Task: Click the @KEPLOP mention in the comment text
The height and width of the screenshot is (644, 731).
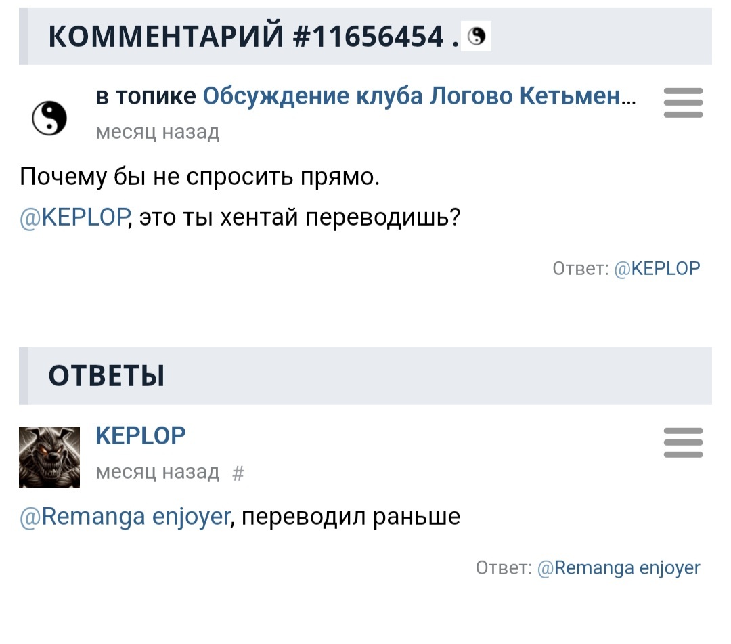Action: (74, 217)
